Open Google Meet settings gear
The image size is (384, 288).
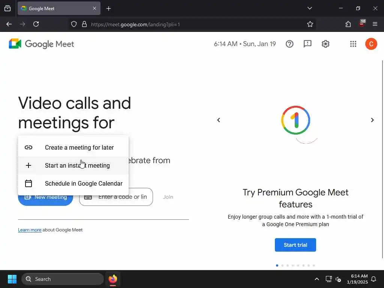click(x=325, y=44)
